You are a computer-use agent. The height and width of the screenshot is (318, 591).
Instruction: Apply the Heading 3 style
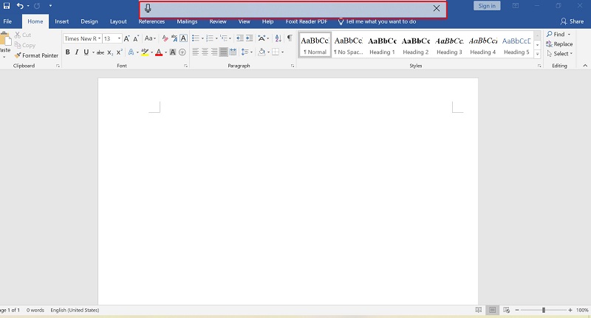pos(449,44)
